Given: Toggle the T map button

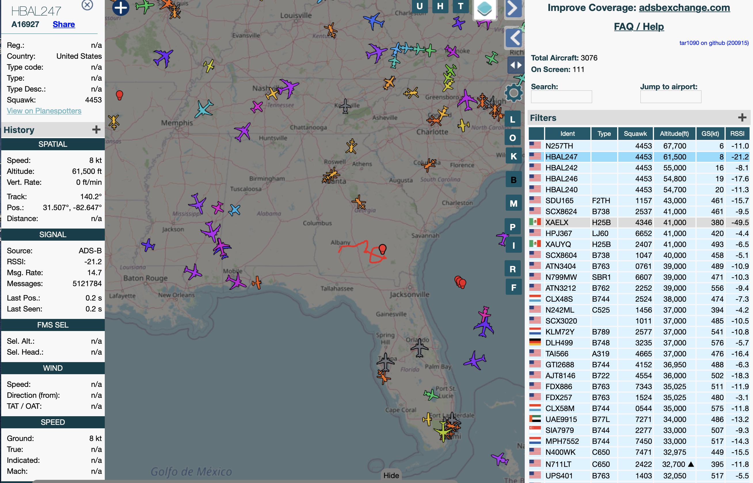Looking at the screenshot, I should click(x=461, y=6).
